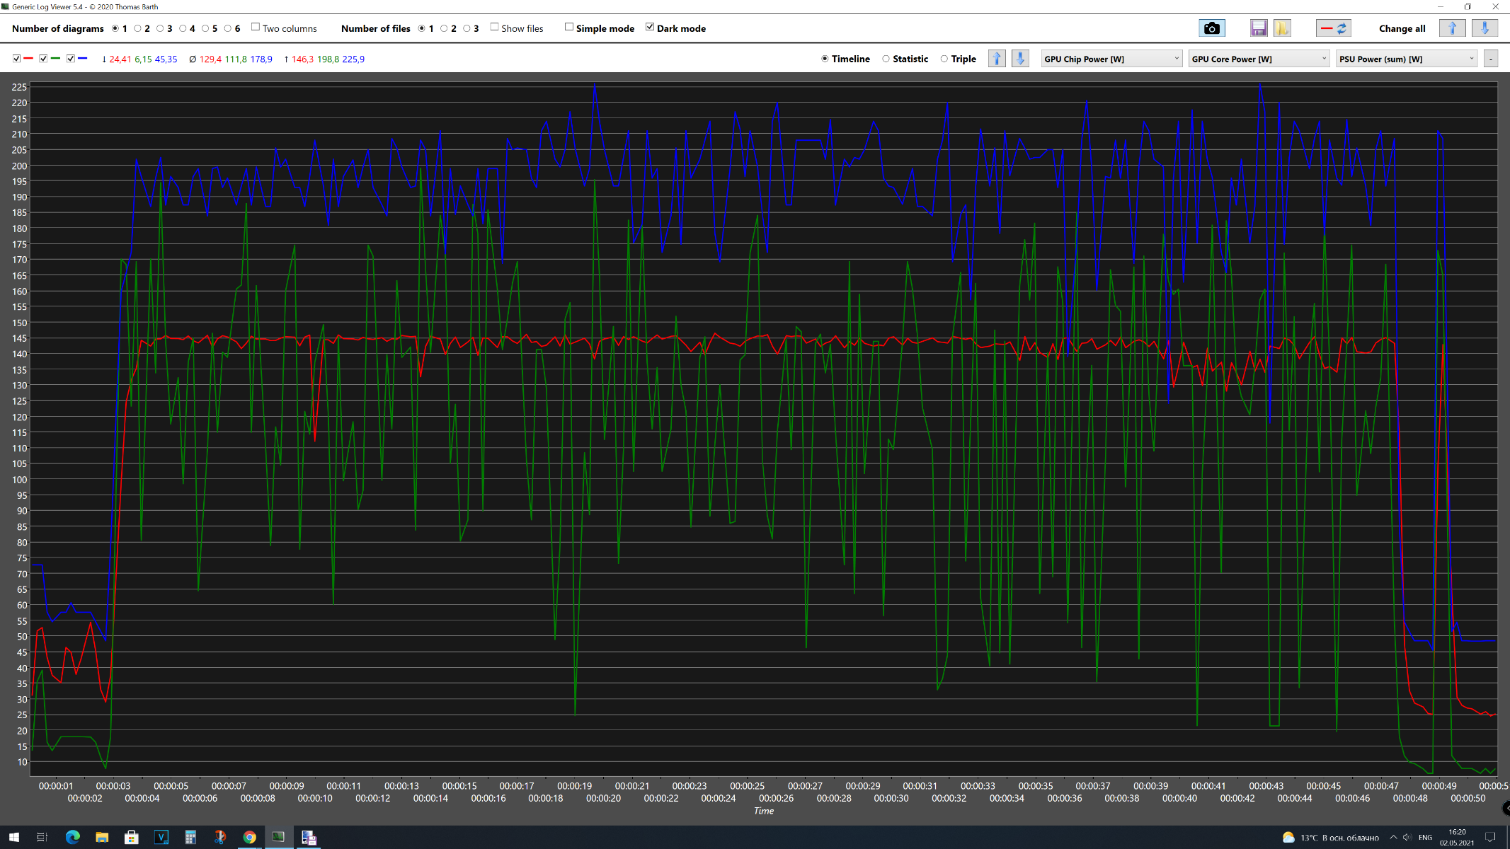Take a screenshot with the camera icon
The height and width of the screenshot is (849, 1510).
1211,28
